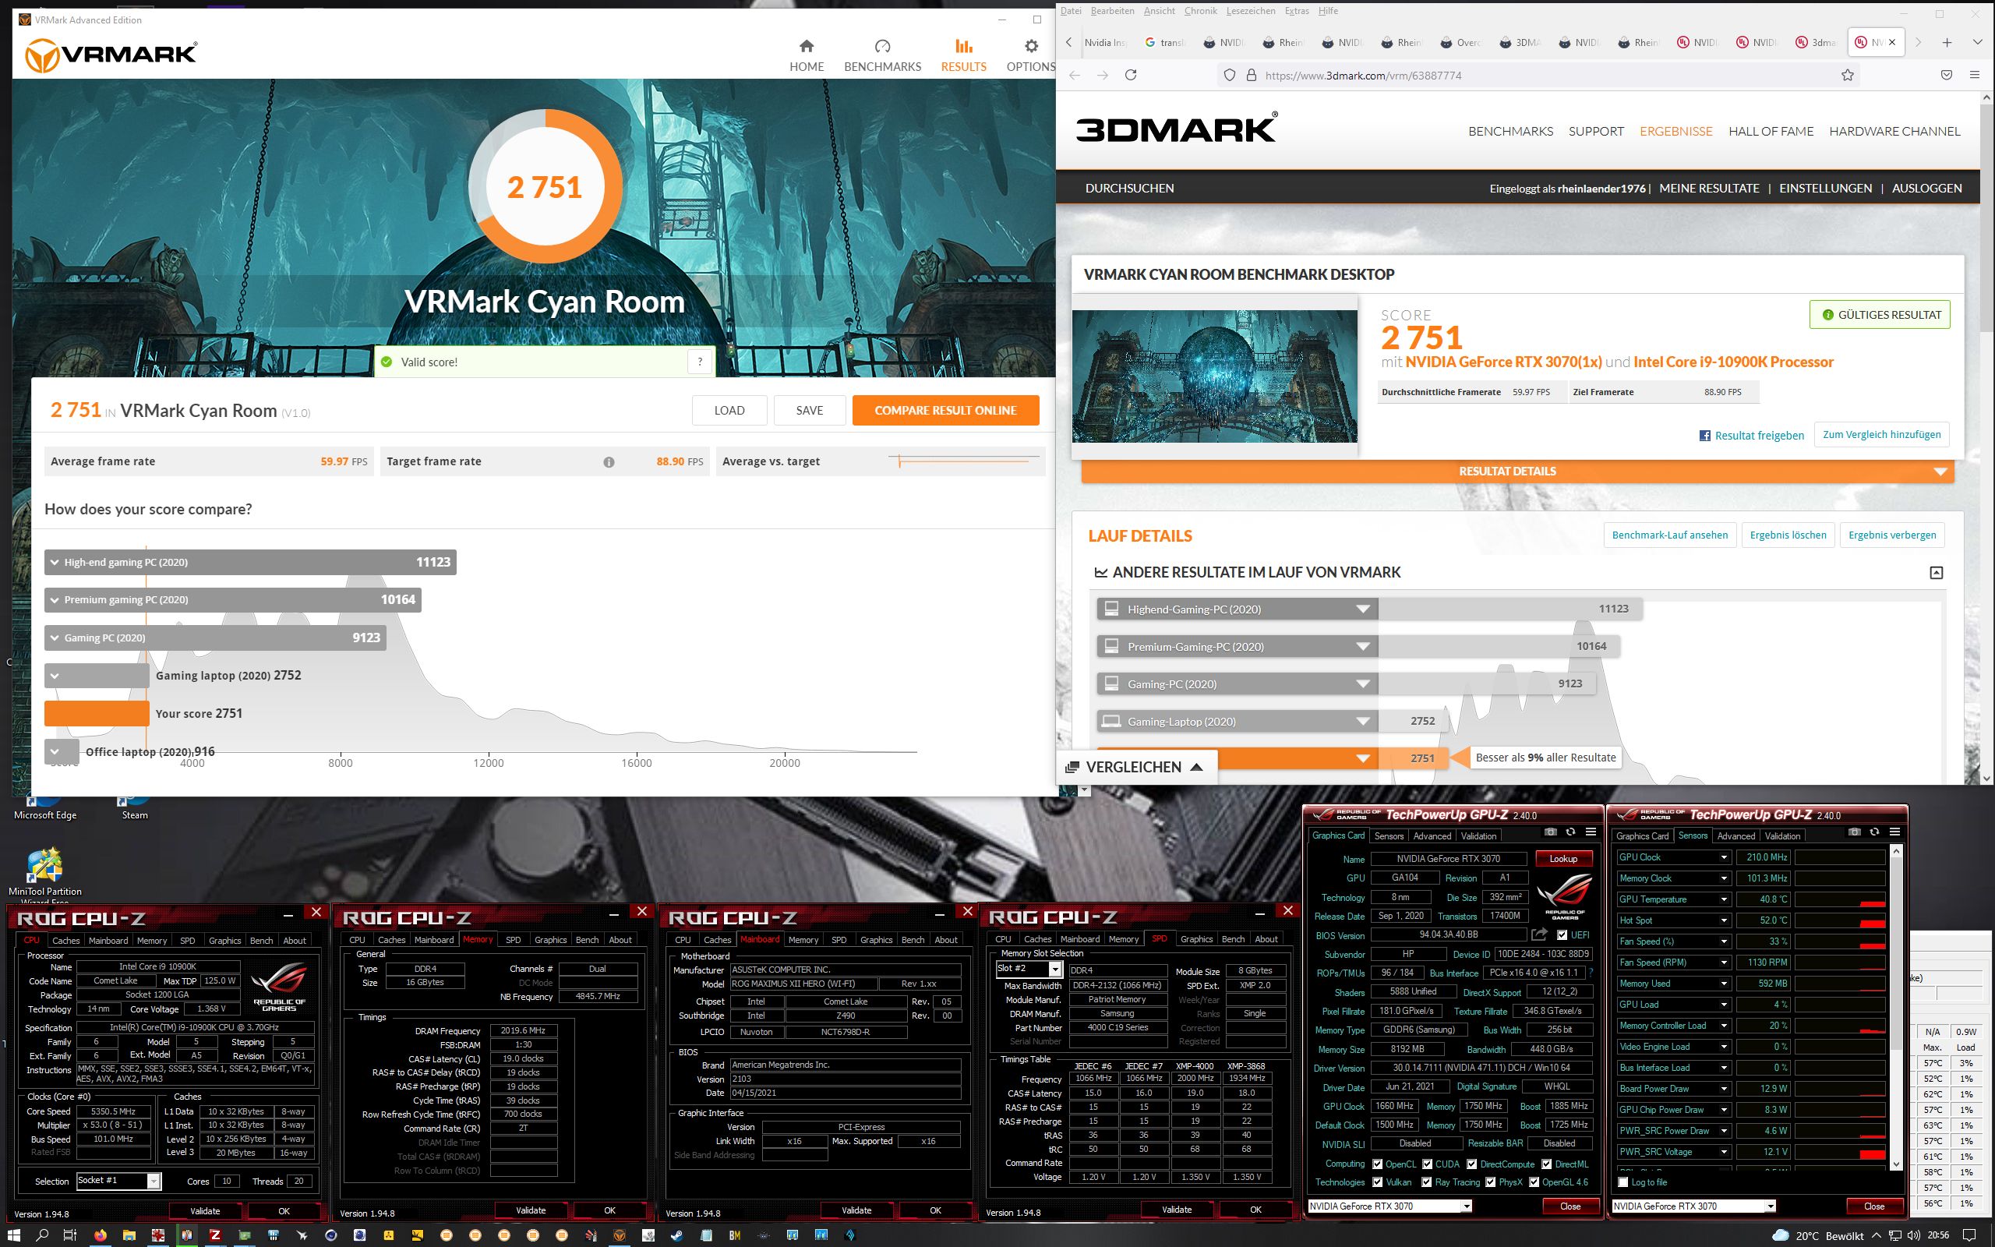This screenshot has width=1995, height=1247.
Task: Open VRMark RESULTS tab
Action: [964, 55]
